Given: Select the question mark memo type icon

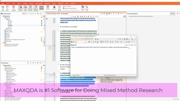Looking at the screenshot, I should [x=76, y=39].
